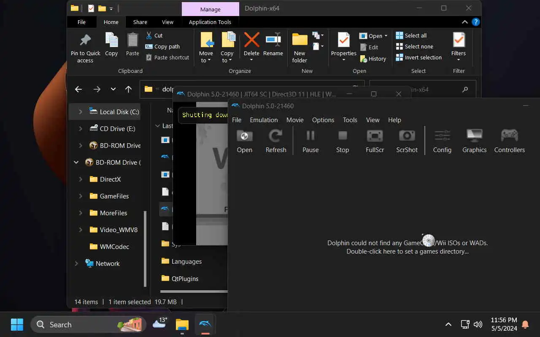
Task: Open the Explorer File tab
Action: (x=82, y=22)
